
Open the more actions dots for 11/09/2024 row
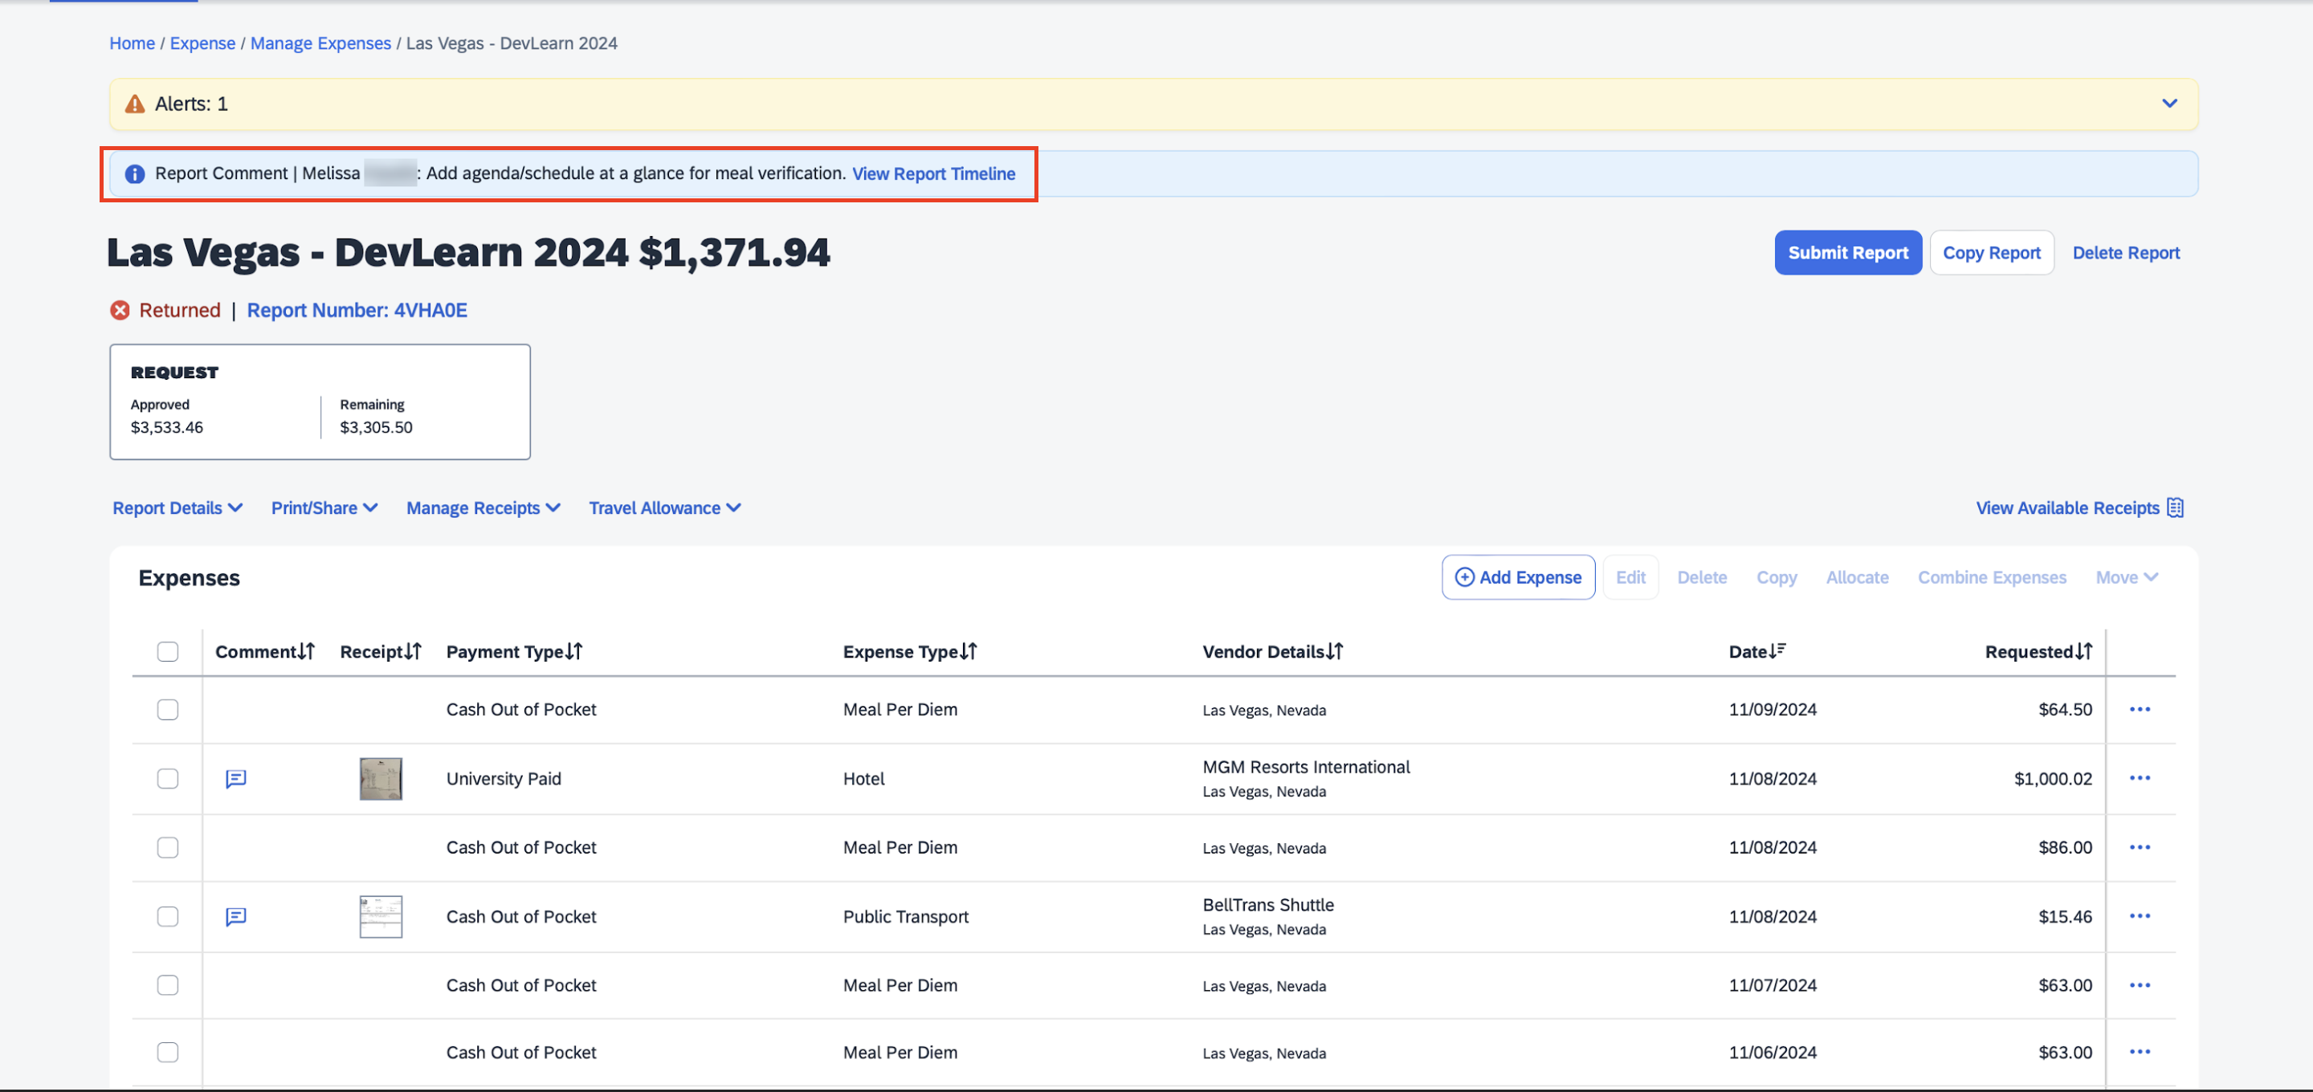[2140, 710]
